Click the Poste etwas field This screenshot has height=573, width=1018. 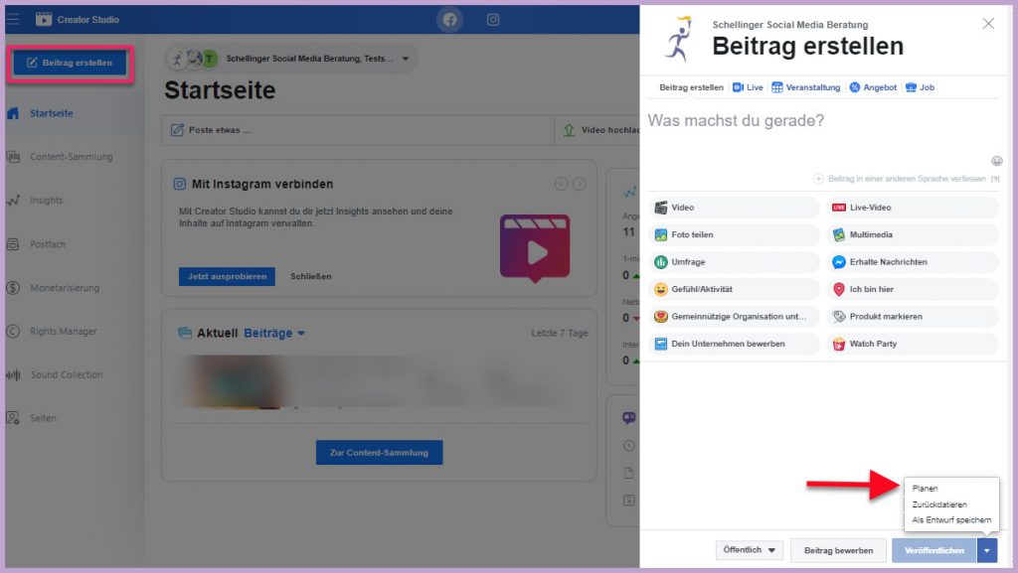point(358,130)
